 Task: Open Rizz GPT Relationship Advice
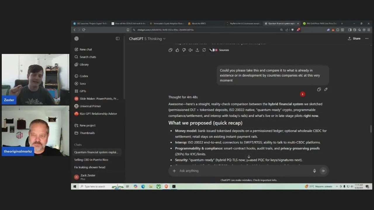96,114
